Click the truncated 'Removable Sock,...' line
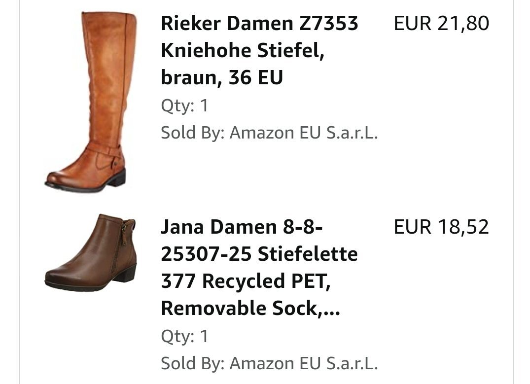Screen dimensions: 530x384 click(250, 309)
